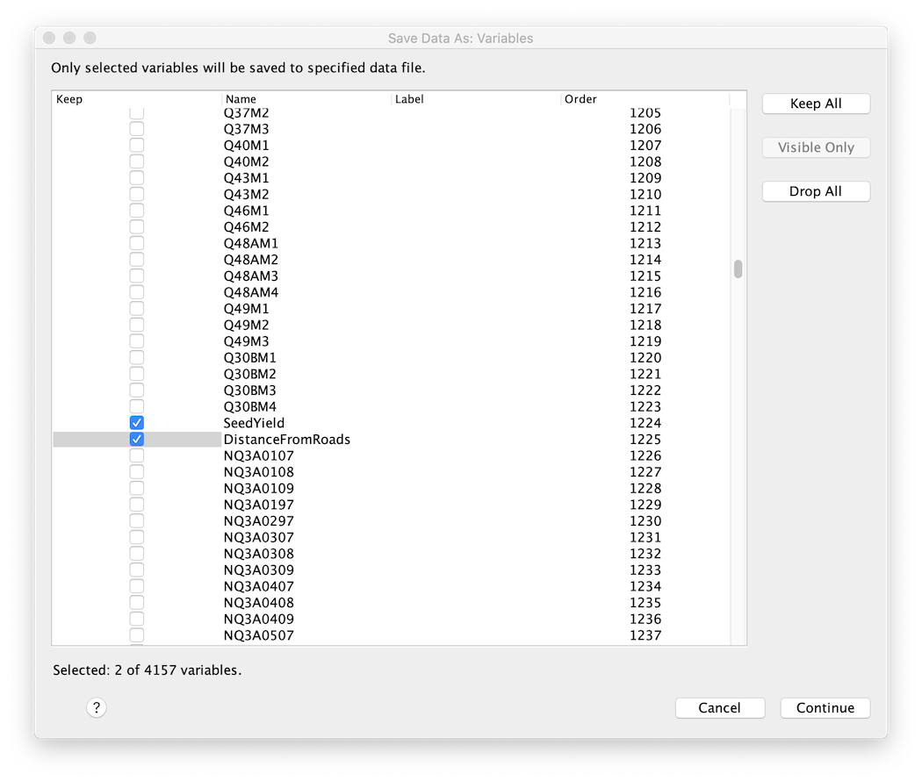This screenshot has height=781, width=922.
Task: Toggle the Q48AM4 keep checkbox
Action: [x=136, y=292]
